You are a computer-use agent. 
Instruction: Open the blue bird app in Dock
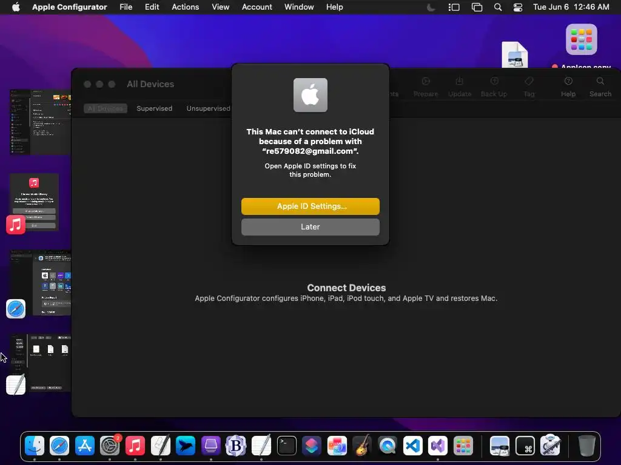[186, 446]
